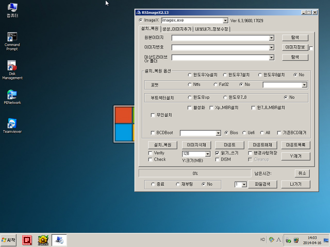Toggle the checkbox beside 이미지정보

click(x=311, y=48)
